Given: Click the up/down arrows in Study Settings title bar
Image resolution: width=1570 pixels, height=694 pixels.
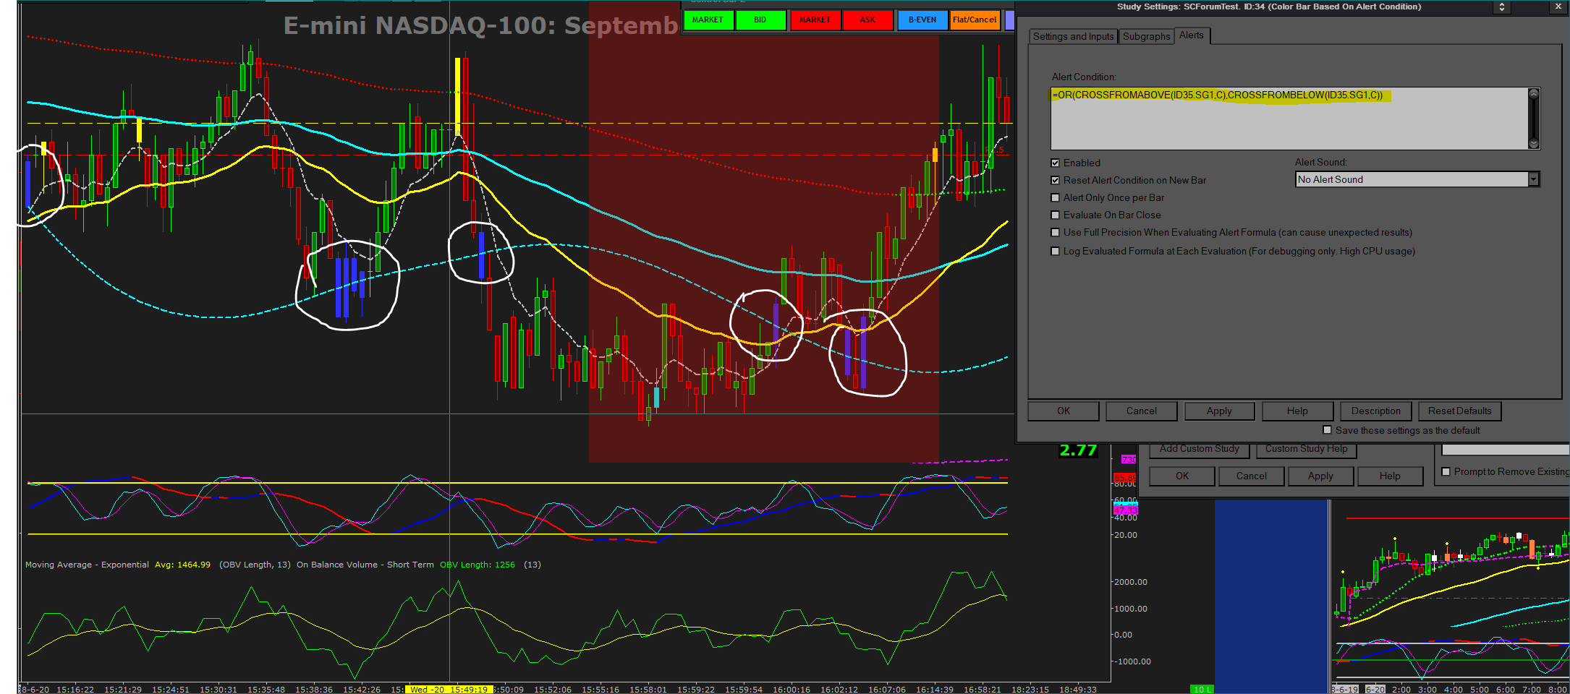Looking at the screenshot, I should click(x=1502, y=7).
